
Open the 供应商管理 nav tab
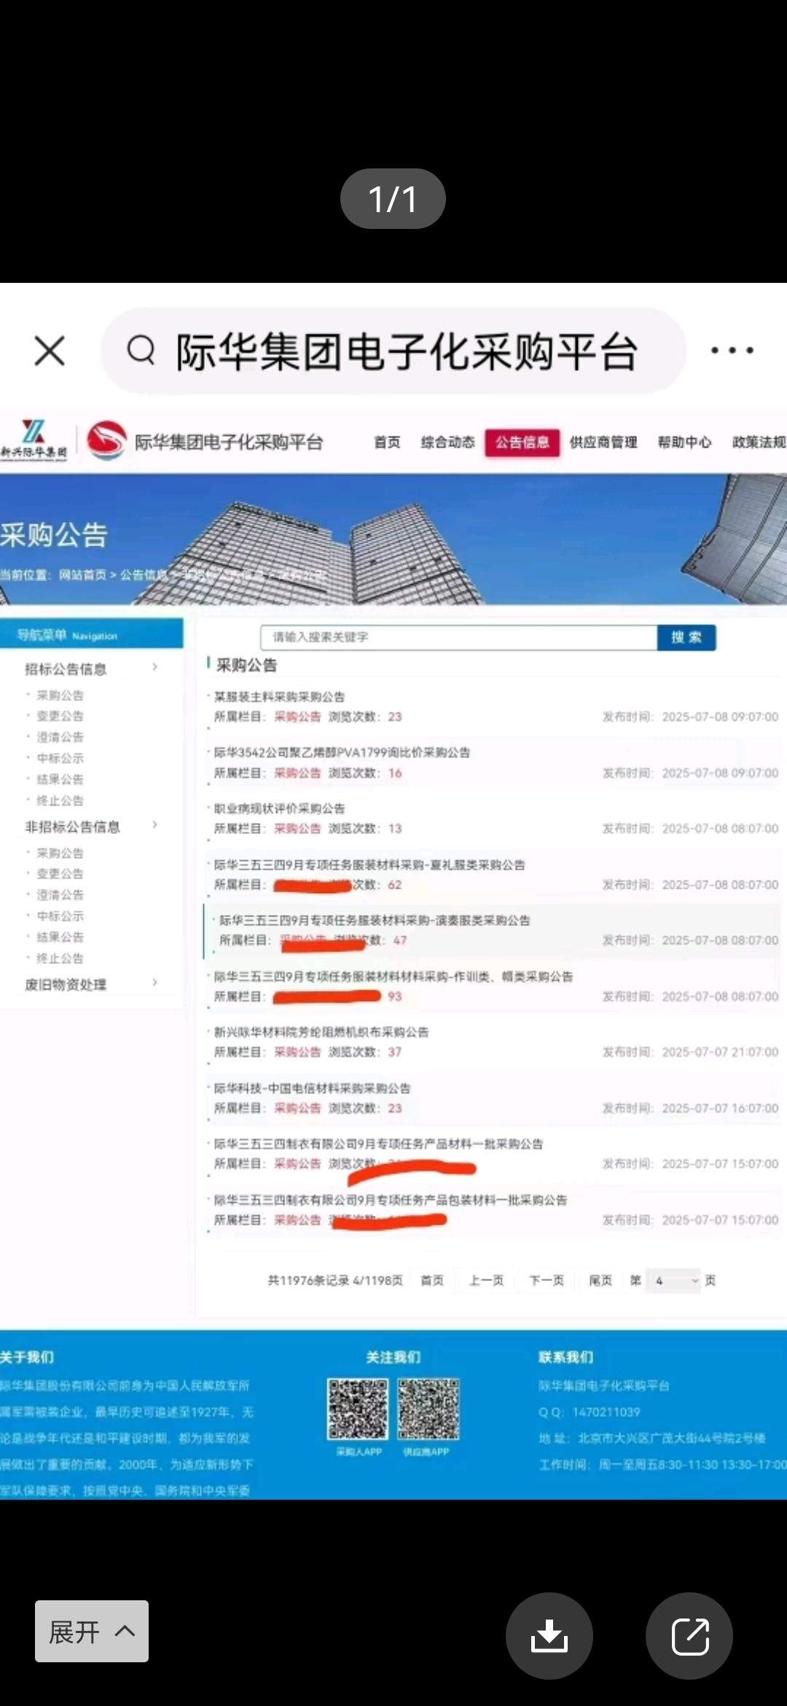click(603, 442)
